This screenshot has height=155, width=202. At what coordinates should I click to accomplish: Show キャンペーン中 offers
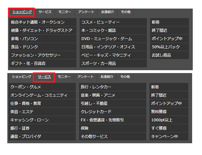tap(169, 136)
